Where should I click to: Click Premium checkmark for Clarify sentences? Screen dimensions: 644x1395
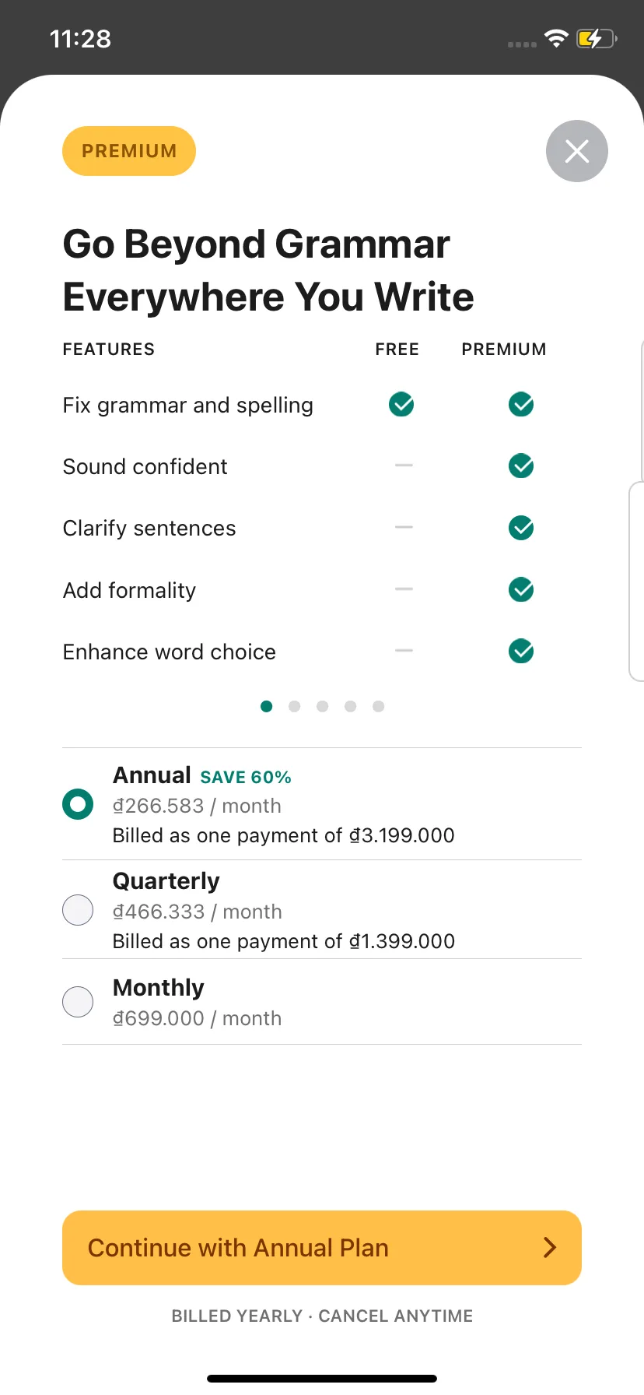click(x=521, y=528)
